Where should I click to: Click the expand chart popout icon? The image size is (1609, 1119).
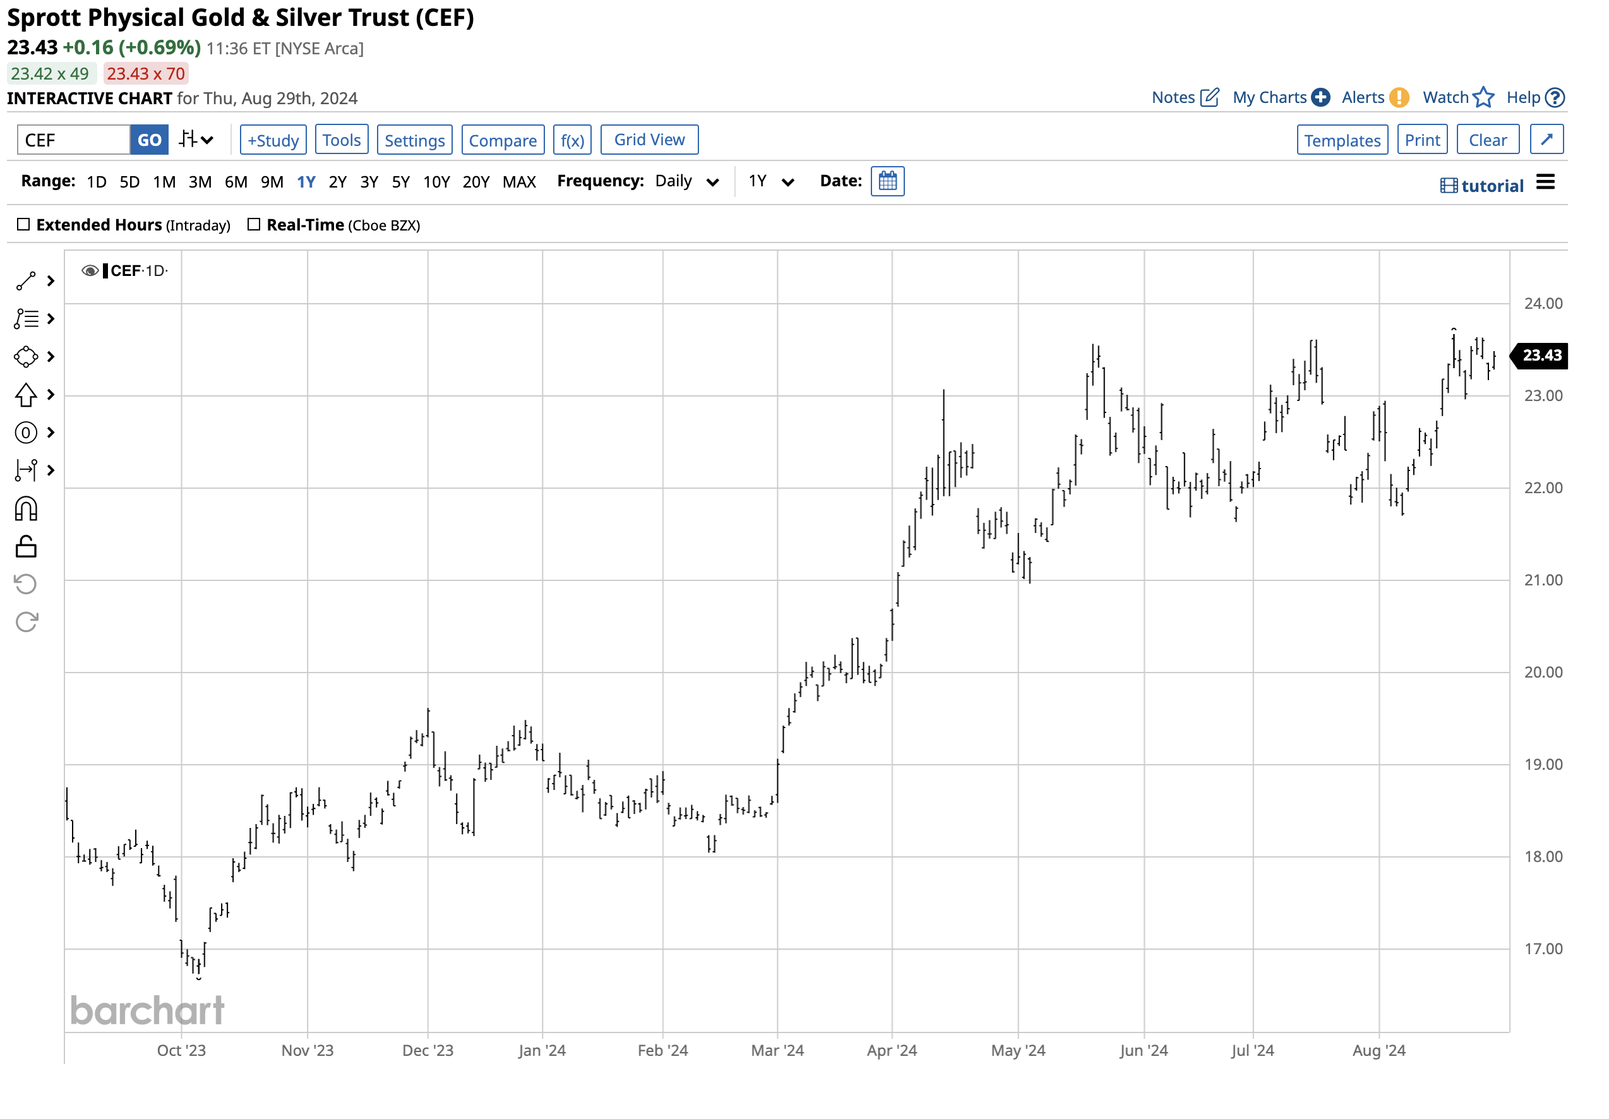pyautogui.click(x=1546, y=140)
